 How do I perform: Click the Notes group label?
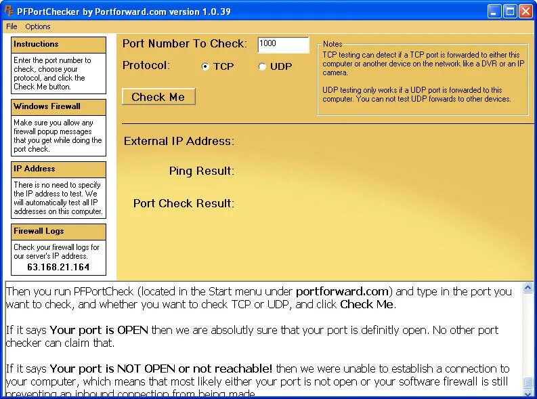pyautogui.click(x=332, y=44)
